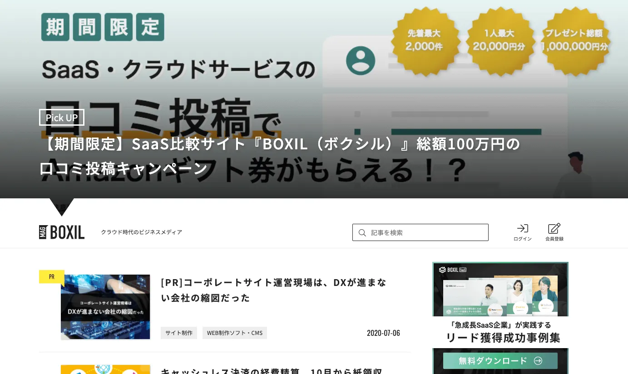Click the 無料ダウンロード button
This screenshot has height=374, width=628.
pos(500,361)
